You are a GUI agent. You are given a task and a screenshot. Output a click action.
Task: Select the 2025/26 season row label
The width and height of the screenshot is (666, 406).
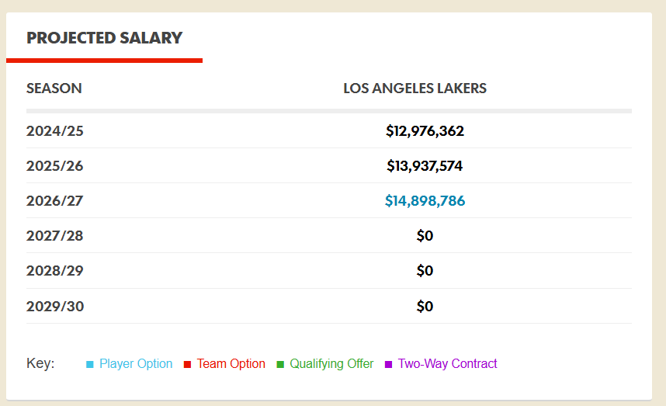(55, 166)
